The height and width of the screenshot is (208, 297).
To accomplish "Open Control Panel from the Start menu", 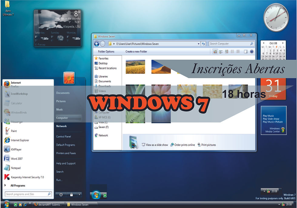I will tap(64, 137).
